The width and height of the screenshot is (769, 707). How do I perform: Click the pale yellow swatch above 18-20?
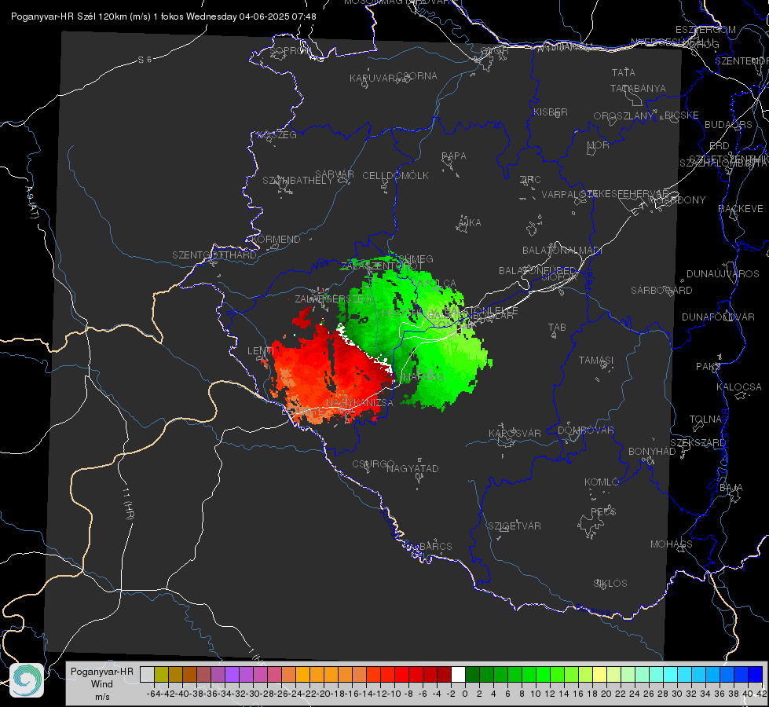pos(599,674)
